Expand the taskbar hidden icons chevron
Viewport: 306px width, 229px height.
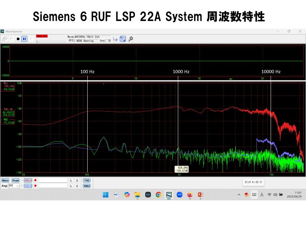tap(238, 194)
